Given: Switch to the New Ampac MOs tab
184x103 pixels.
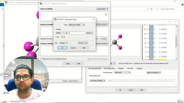Looking at the screenshot, I should click(x=109, y=68).
